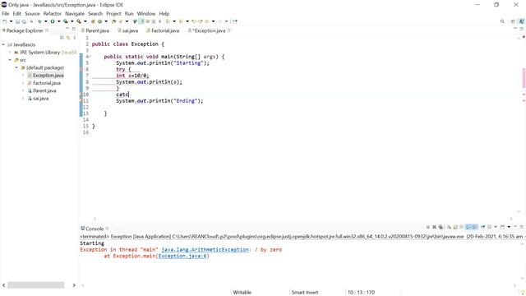Open the Help menu
Image resolution: width=526 pixels, height=296 pixels.
(x=164, y=14)
